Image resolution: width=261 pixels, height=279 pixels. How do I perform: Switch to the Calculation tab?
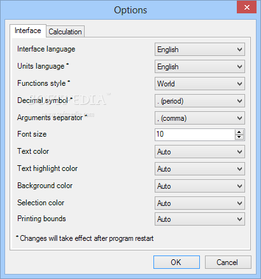(65, 32)
